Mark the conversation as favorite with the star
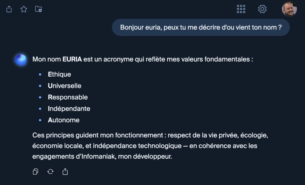Image resolution: width=305 pixels, height=185 pixels. coord(24,9)
